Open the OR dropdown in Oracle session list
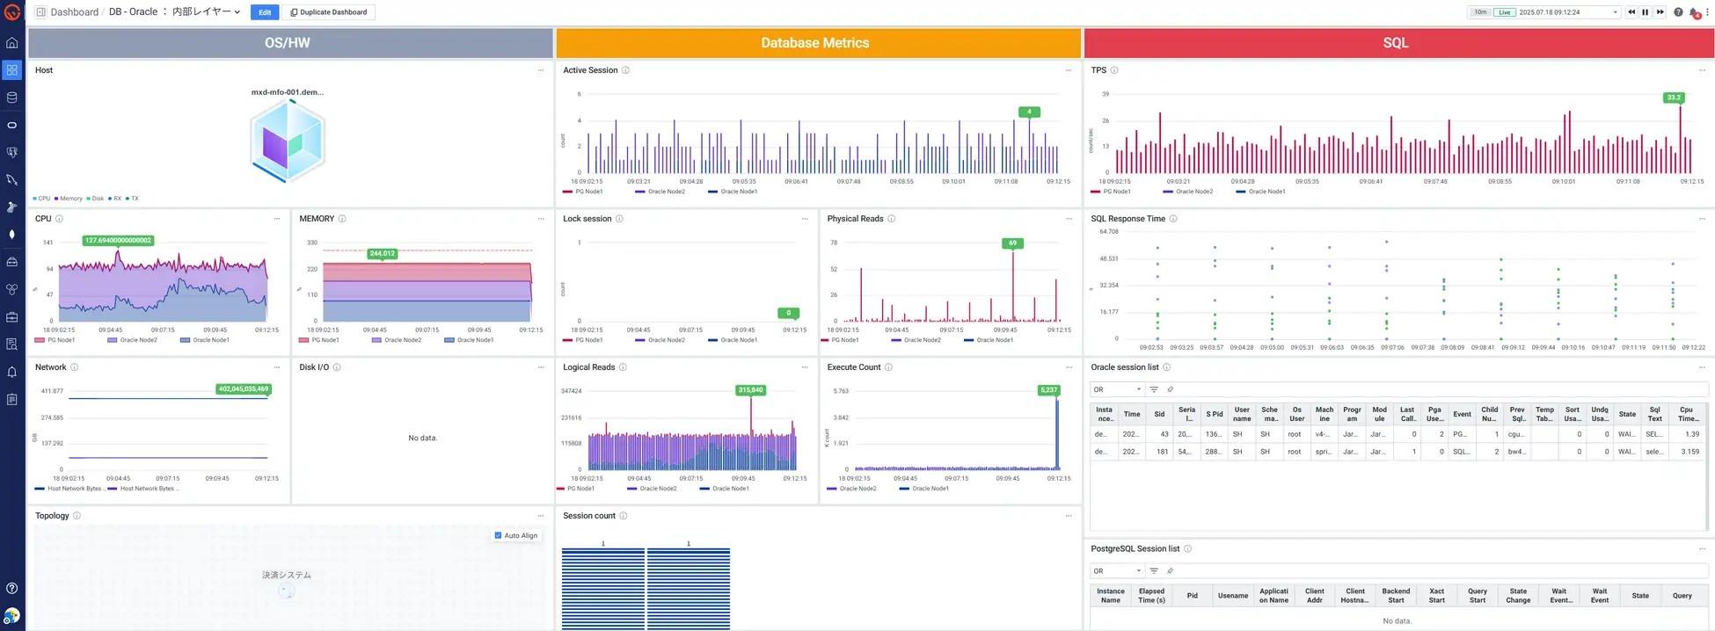 pyautogui.click(x=1116, y=389)
